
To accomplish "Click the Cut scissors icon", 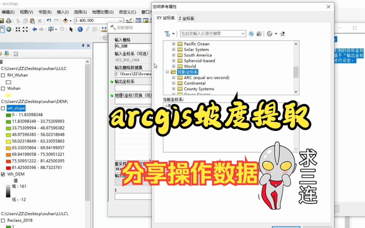I will (x=18, y=21).
